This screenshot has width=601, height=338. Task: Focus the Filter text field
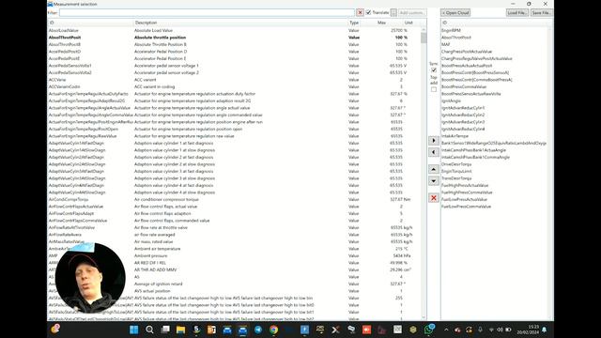[x=207, y=12]
